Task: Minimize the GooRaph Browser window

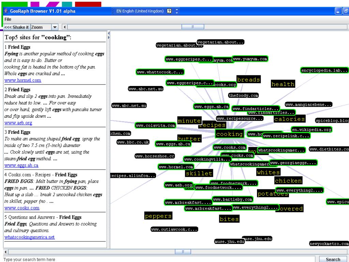Action: point(338,11)
